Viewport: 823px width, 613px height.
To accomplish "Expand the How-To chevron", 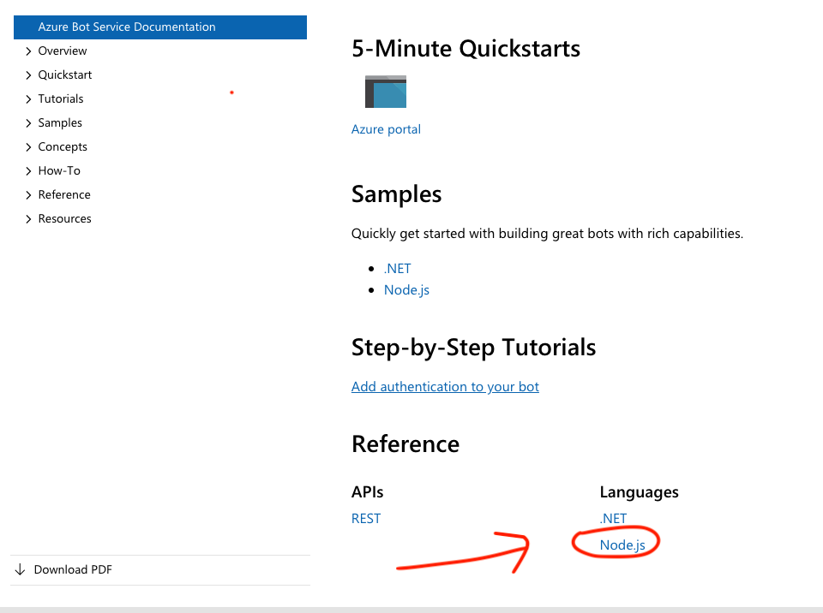I will 28,171.
